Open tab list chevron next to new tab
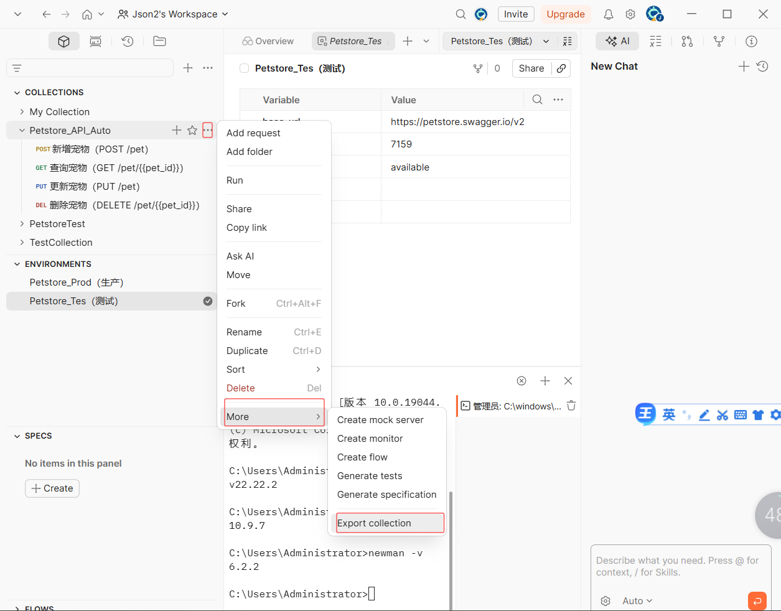Screen dimensions: 781x611 point(426,41)
